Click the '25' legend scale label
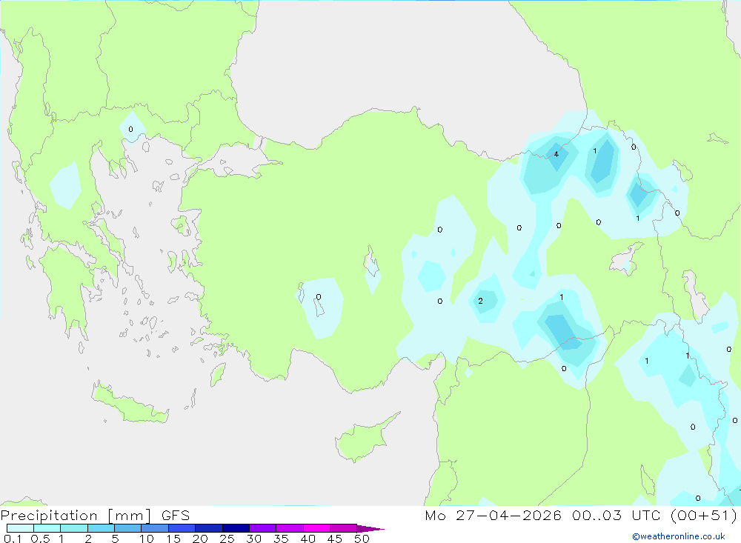Screen dimensions: 741x543 [227, 539]
